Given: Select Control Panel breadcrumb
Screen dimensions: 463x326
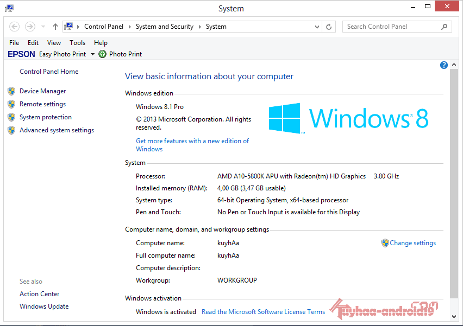Looking at the screenshot, I should 104,27.
